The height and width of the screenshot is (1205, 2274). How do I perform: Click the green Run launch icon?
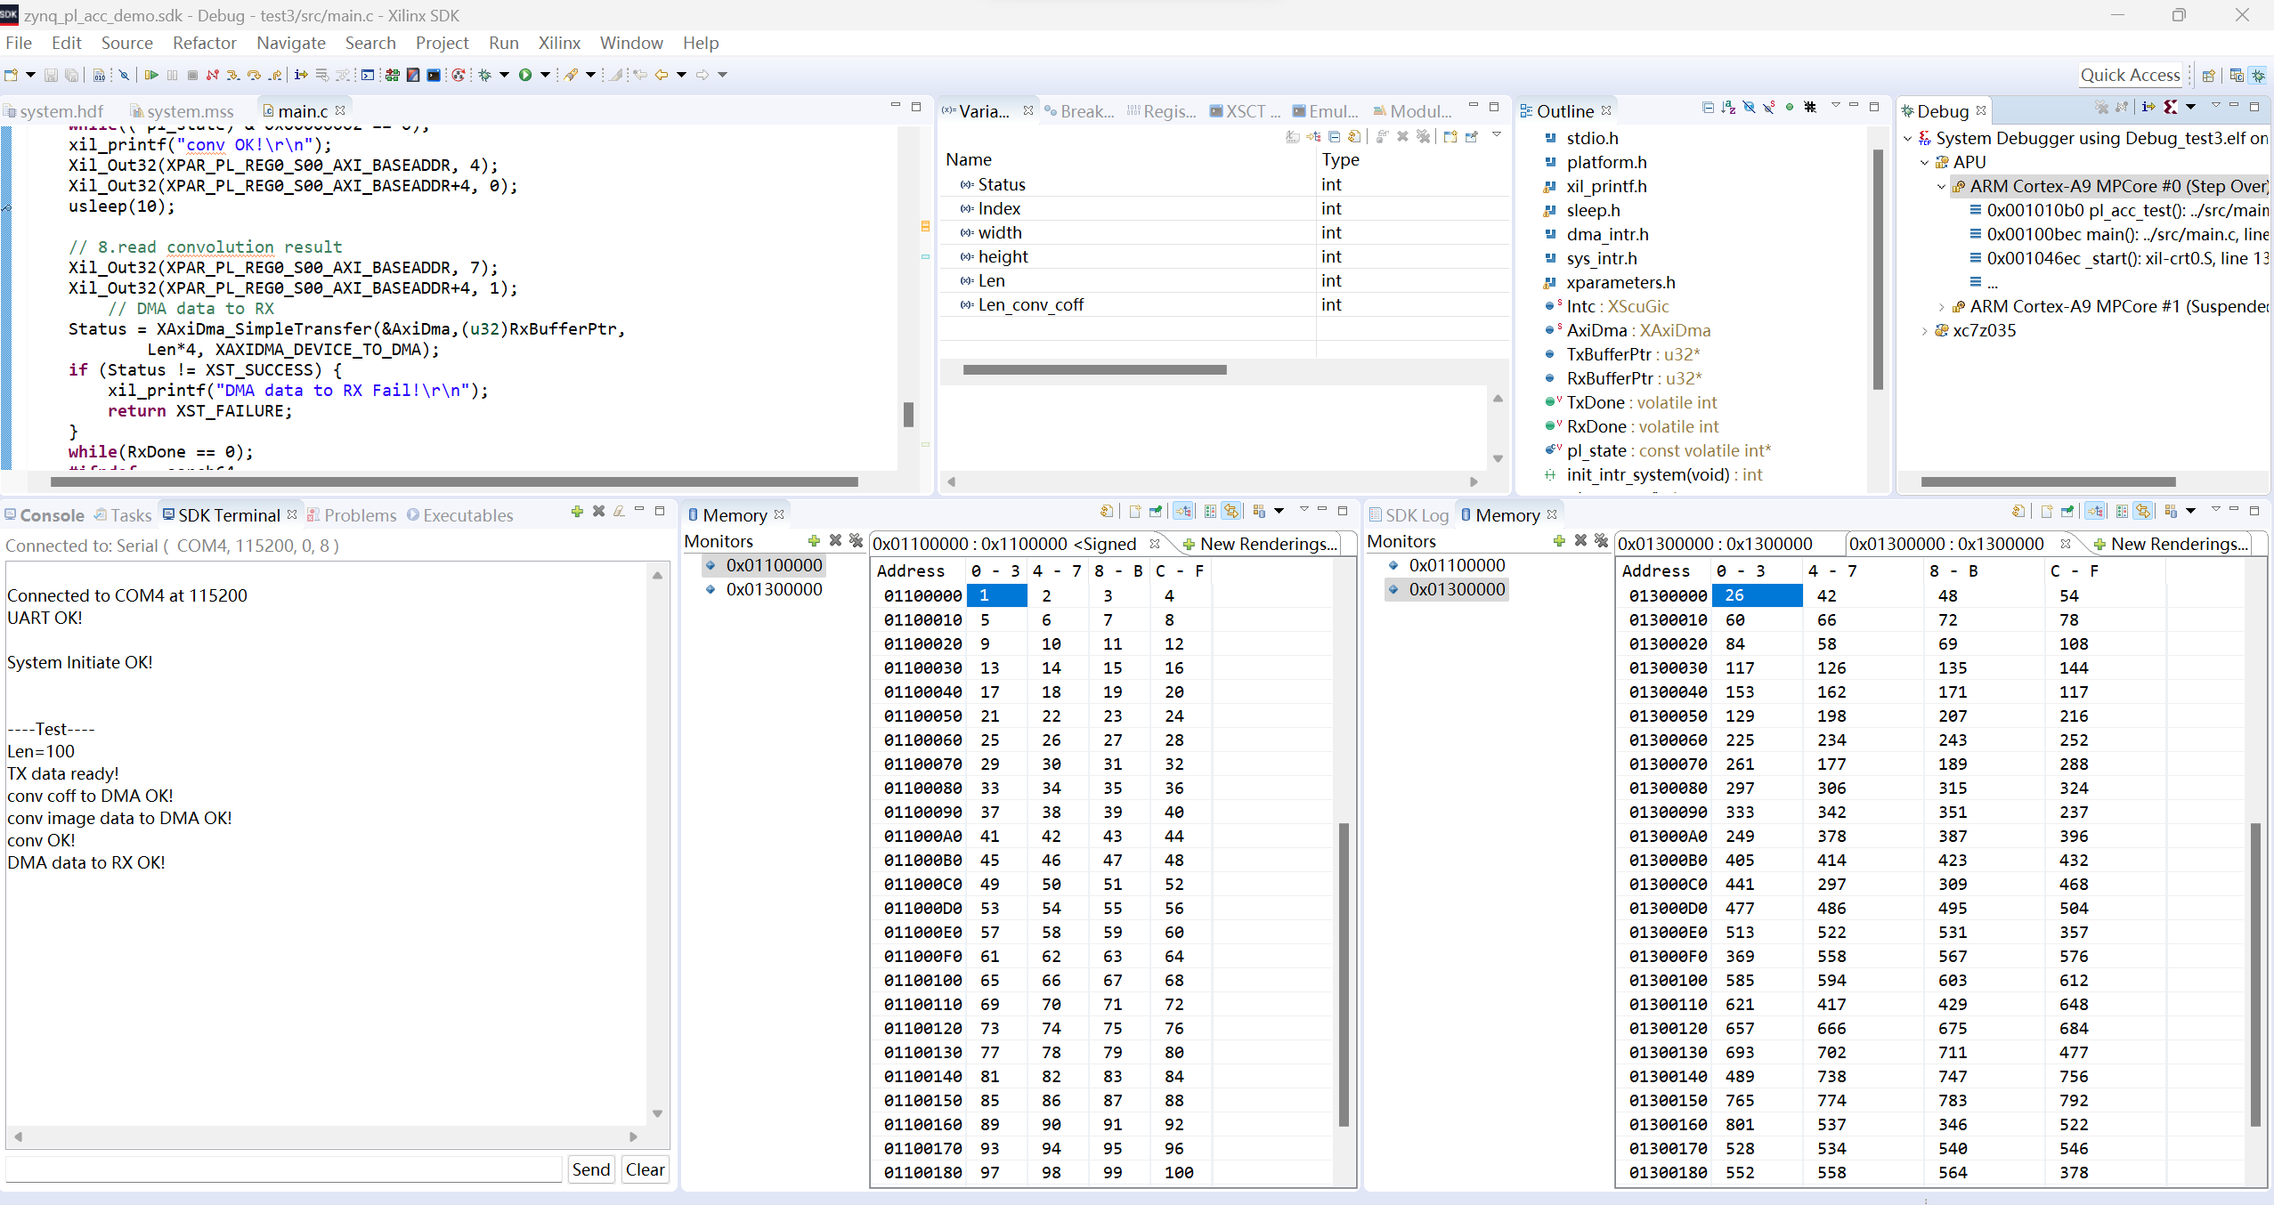tap(525, 75)
